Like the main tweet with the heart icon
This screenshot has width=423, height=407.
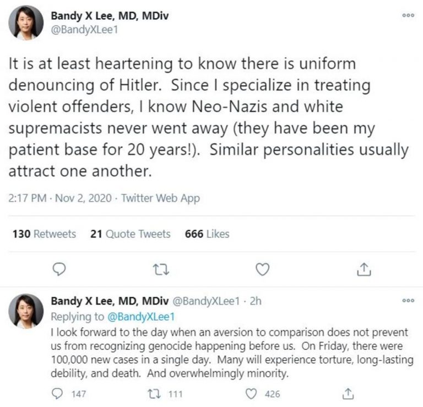[263, 269]
